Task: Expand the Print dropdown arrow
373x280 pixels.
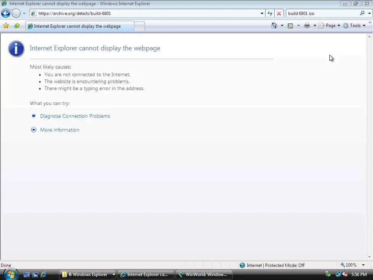Action: 314,26
